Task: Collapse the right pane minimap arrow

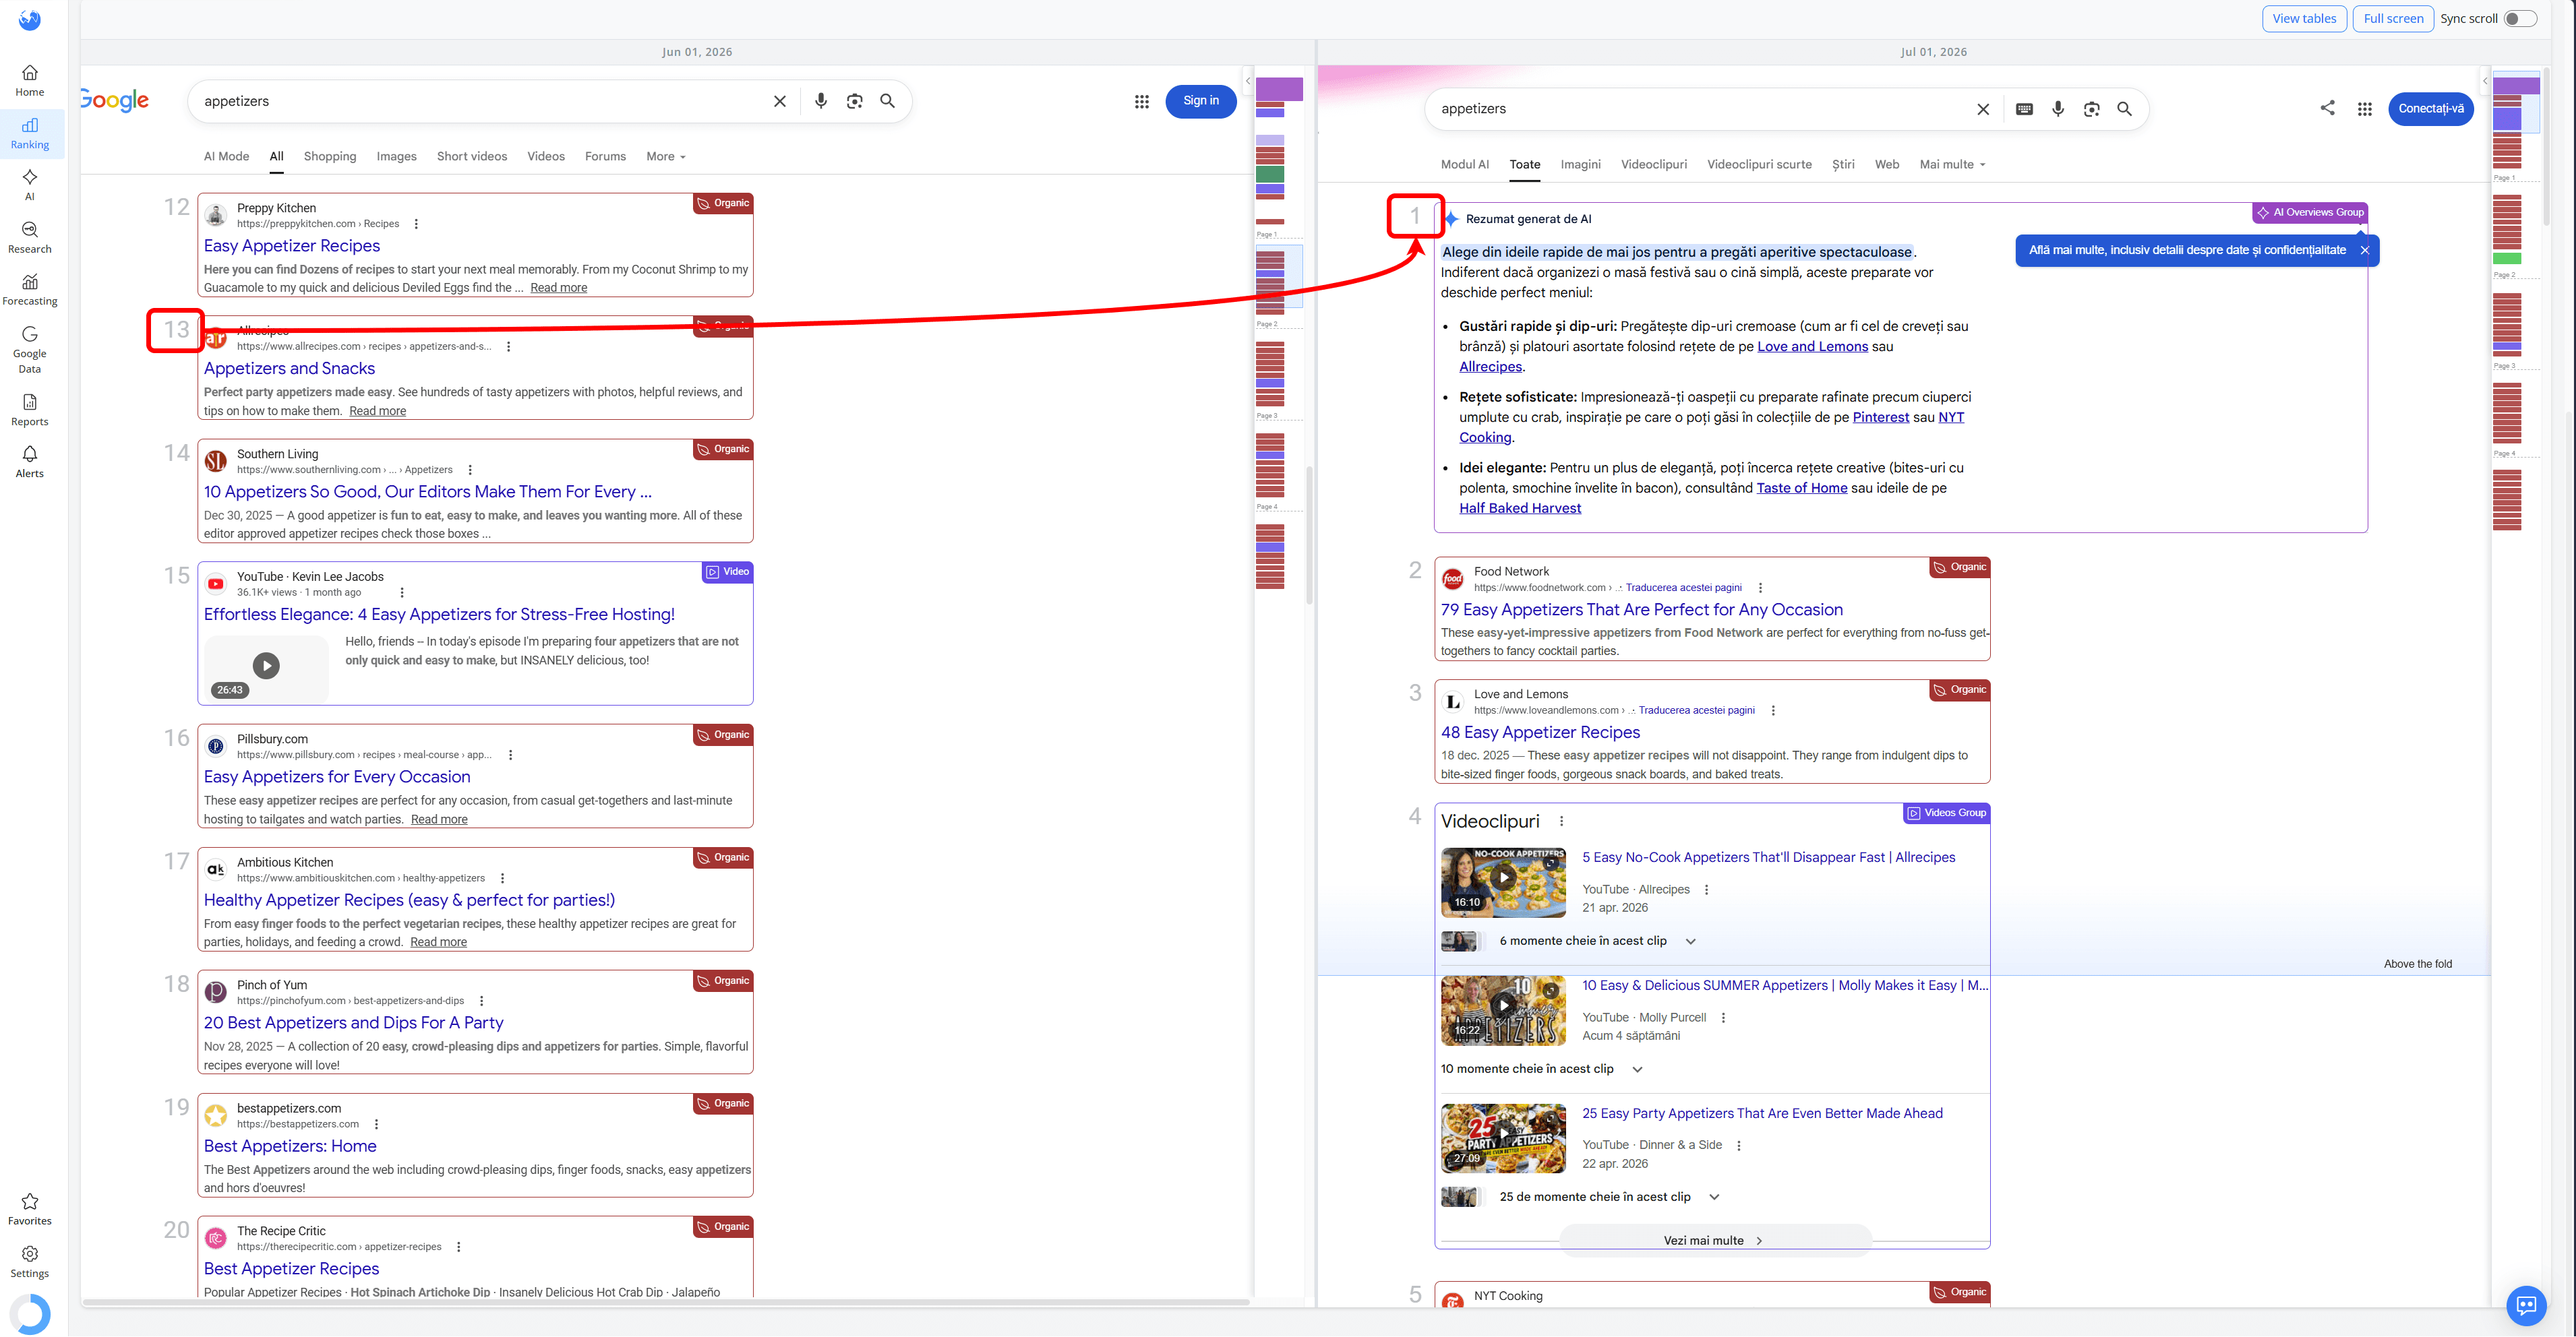Action: pos(2485,81)
